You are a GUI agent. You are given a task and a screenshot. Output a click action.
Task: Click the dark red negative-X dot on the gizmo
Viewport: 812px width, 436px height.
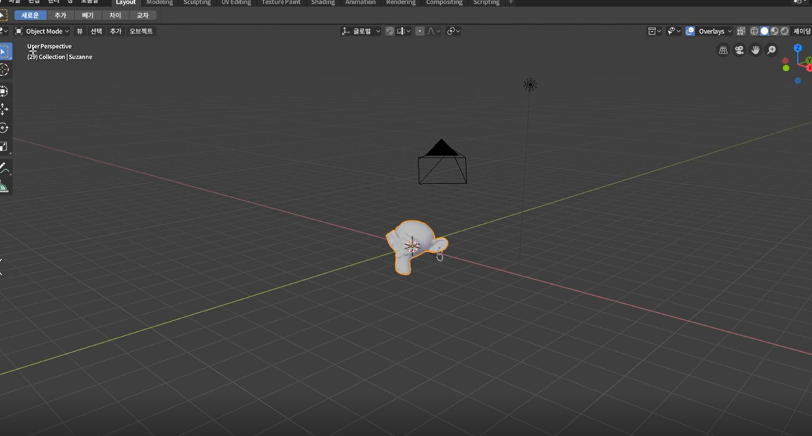[785, 61]
